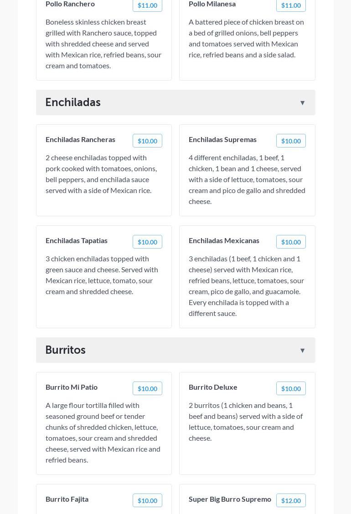Choose the Enchiladas Mexicanas $10.00 price
The image size is (351, 514).
(x=291, y=242)
